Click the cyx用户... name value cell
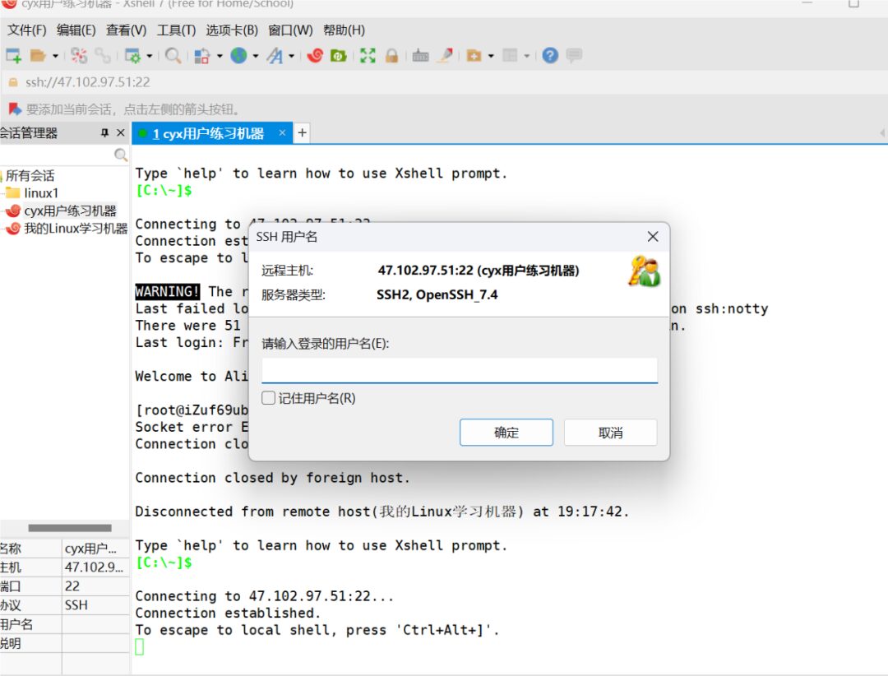The height and width of the screenshot is (676, 888). (x=95, y=549)
